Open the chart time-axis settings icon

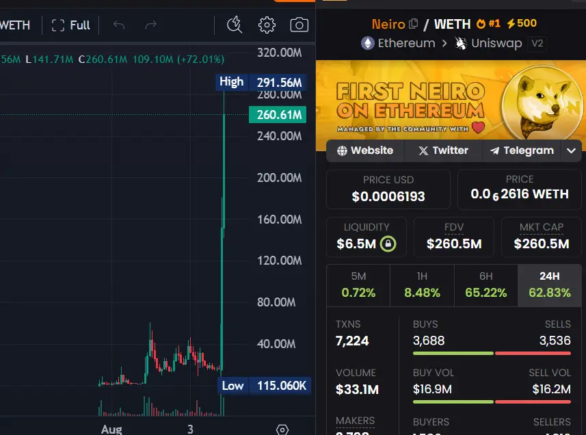tap(282, 430)
